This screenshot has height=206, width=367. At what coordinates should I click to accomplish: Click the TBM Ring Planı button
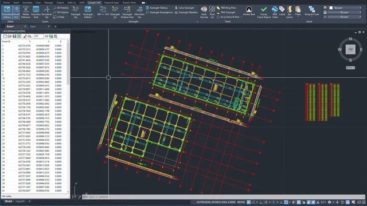point(227,7)
